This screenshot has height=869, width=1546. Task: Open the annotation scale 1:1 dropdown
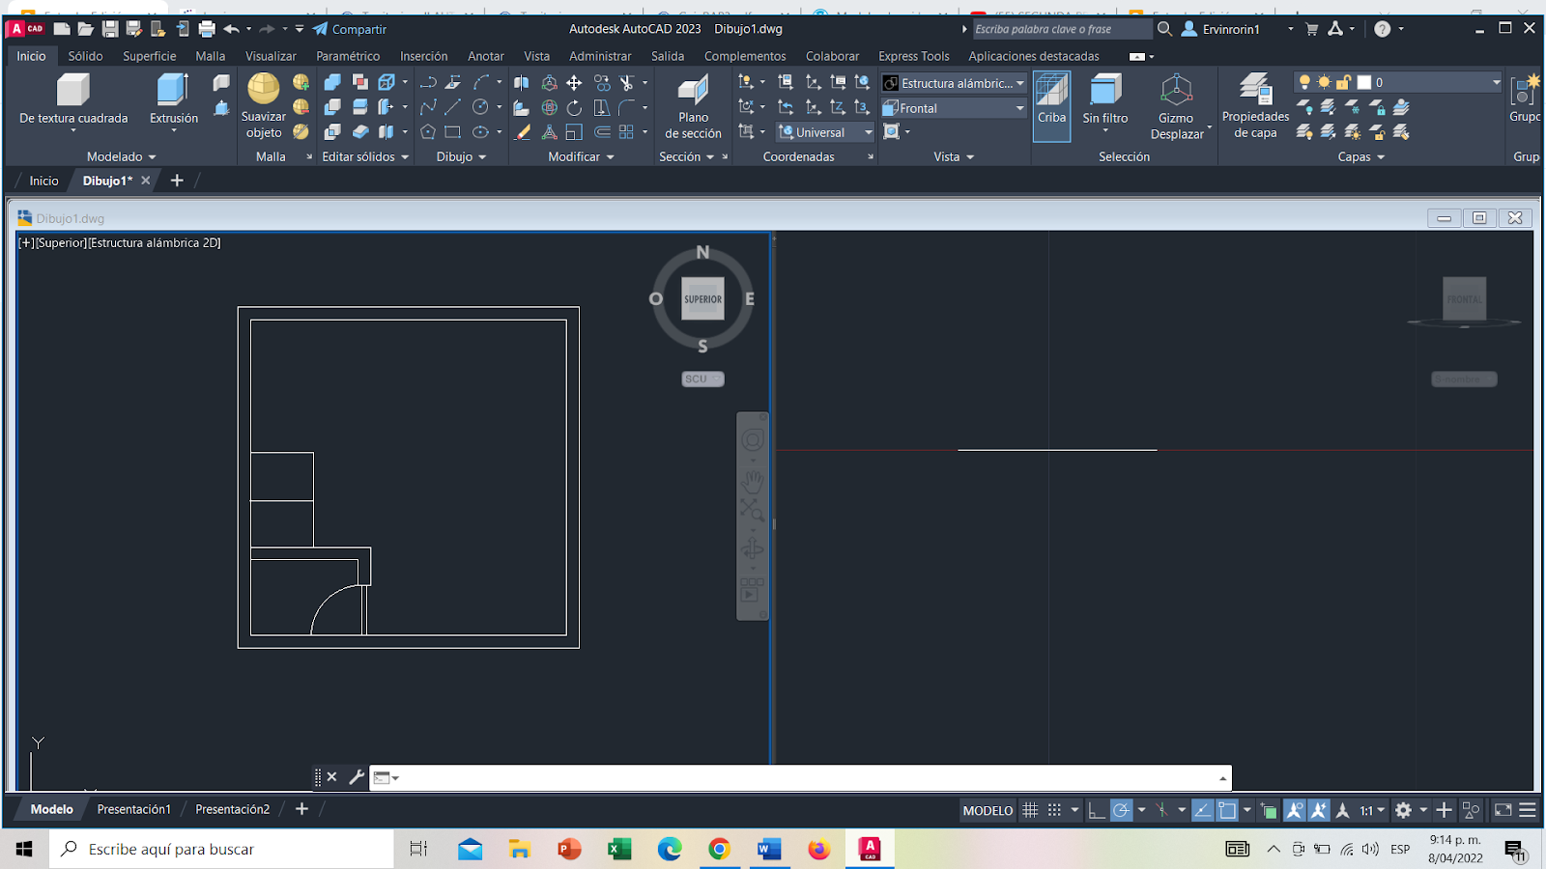1373,811
